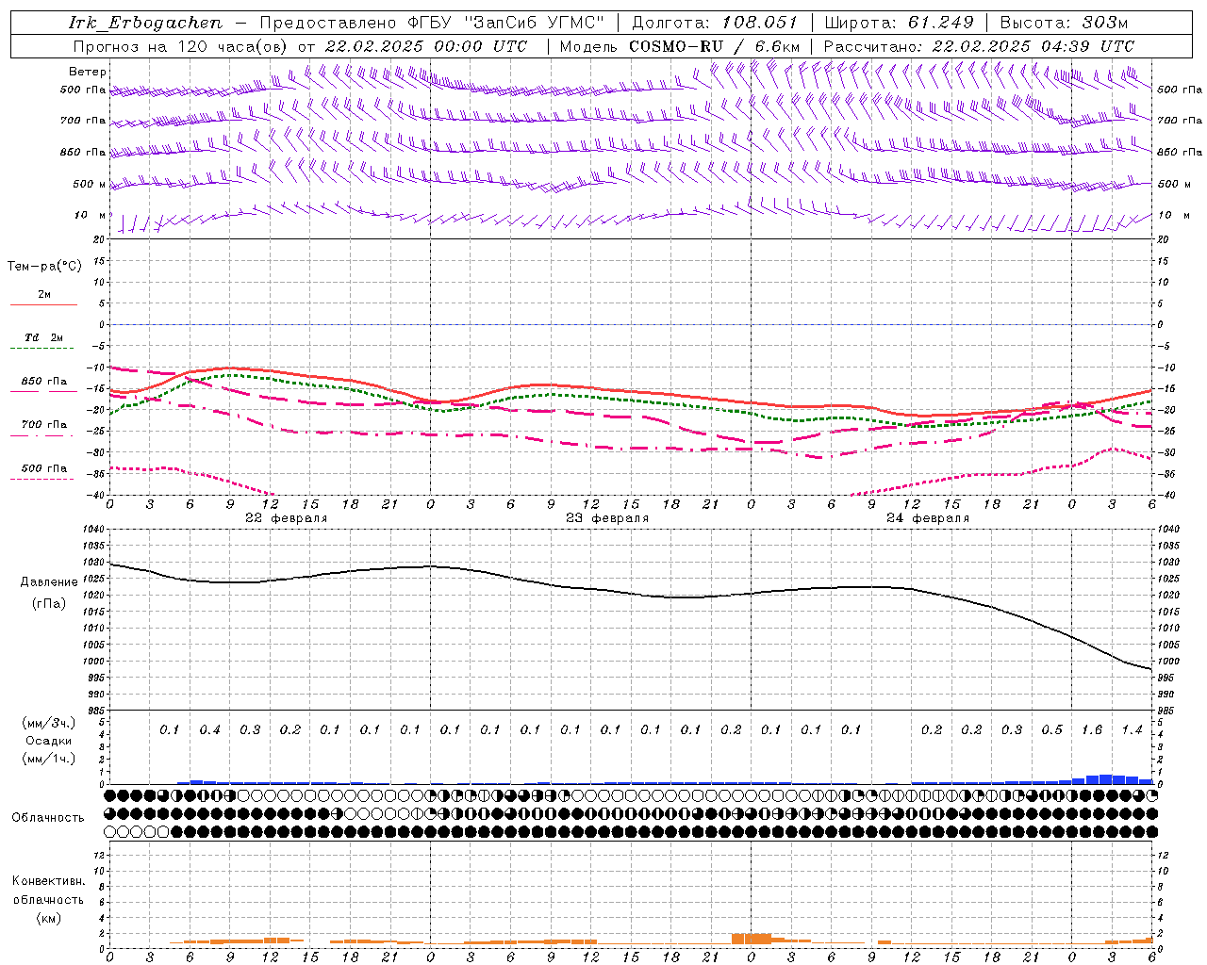
Task: Click the 'Конвективн.' convective cloud label
Action: tap(48, 881)
